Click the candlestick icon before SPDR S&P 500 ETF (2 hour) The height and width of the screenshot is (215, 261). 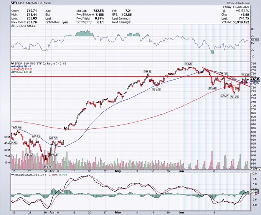click(13, 64)
